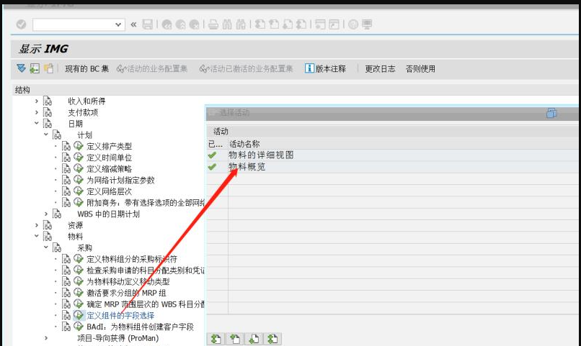The width and height of the screenshot is (581, 346).
Task: Click first page button in 选择活动 dialog
Action: click(x=216, y=339)
